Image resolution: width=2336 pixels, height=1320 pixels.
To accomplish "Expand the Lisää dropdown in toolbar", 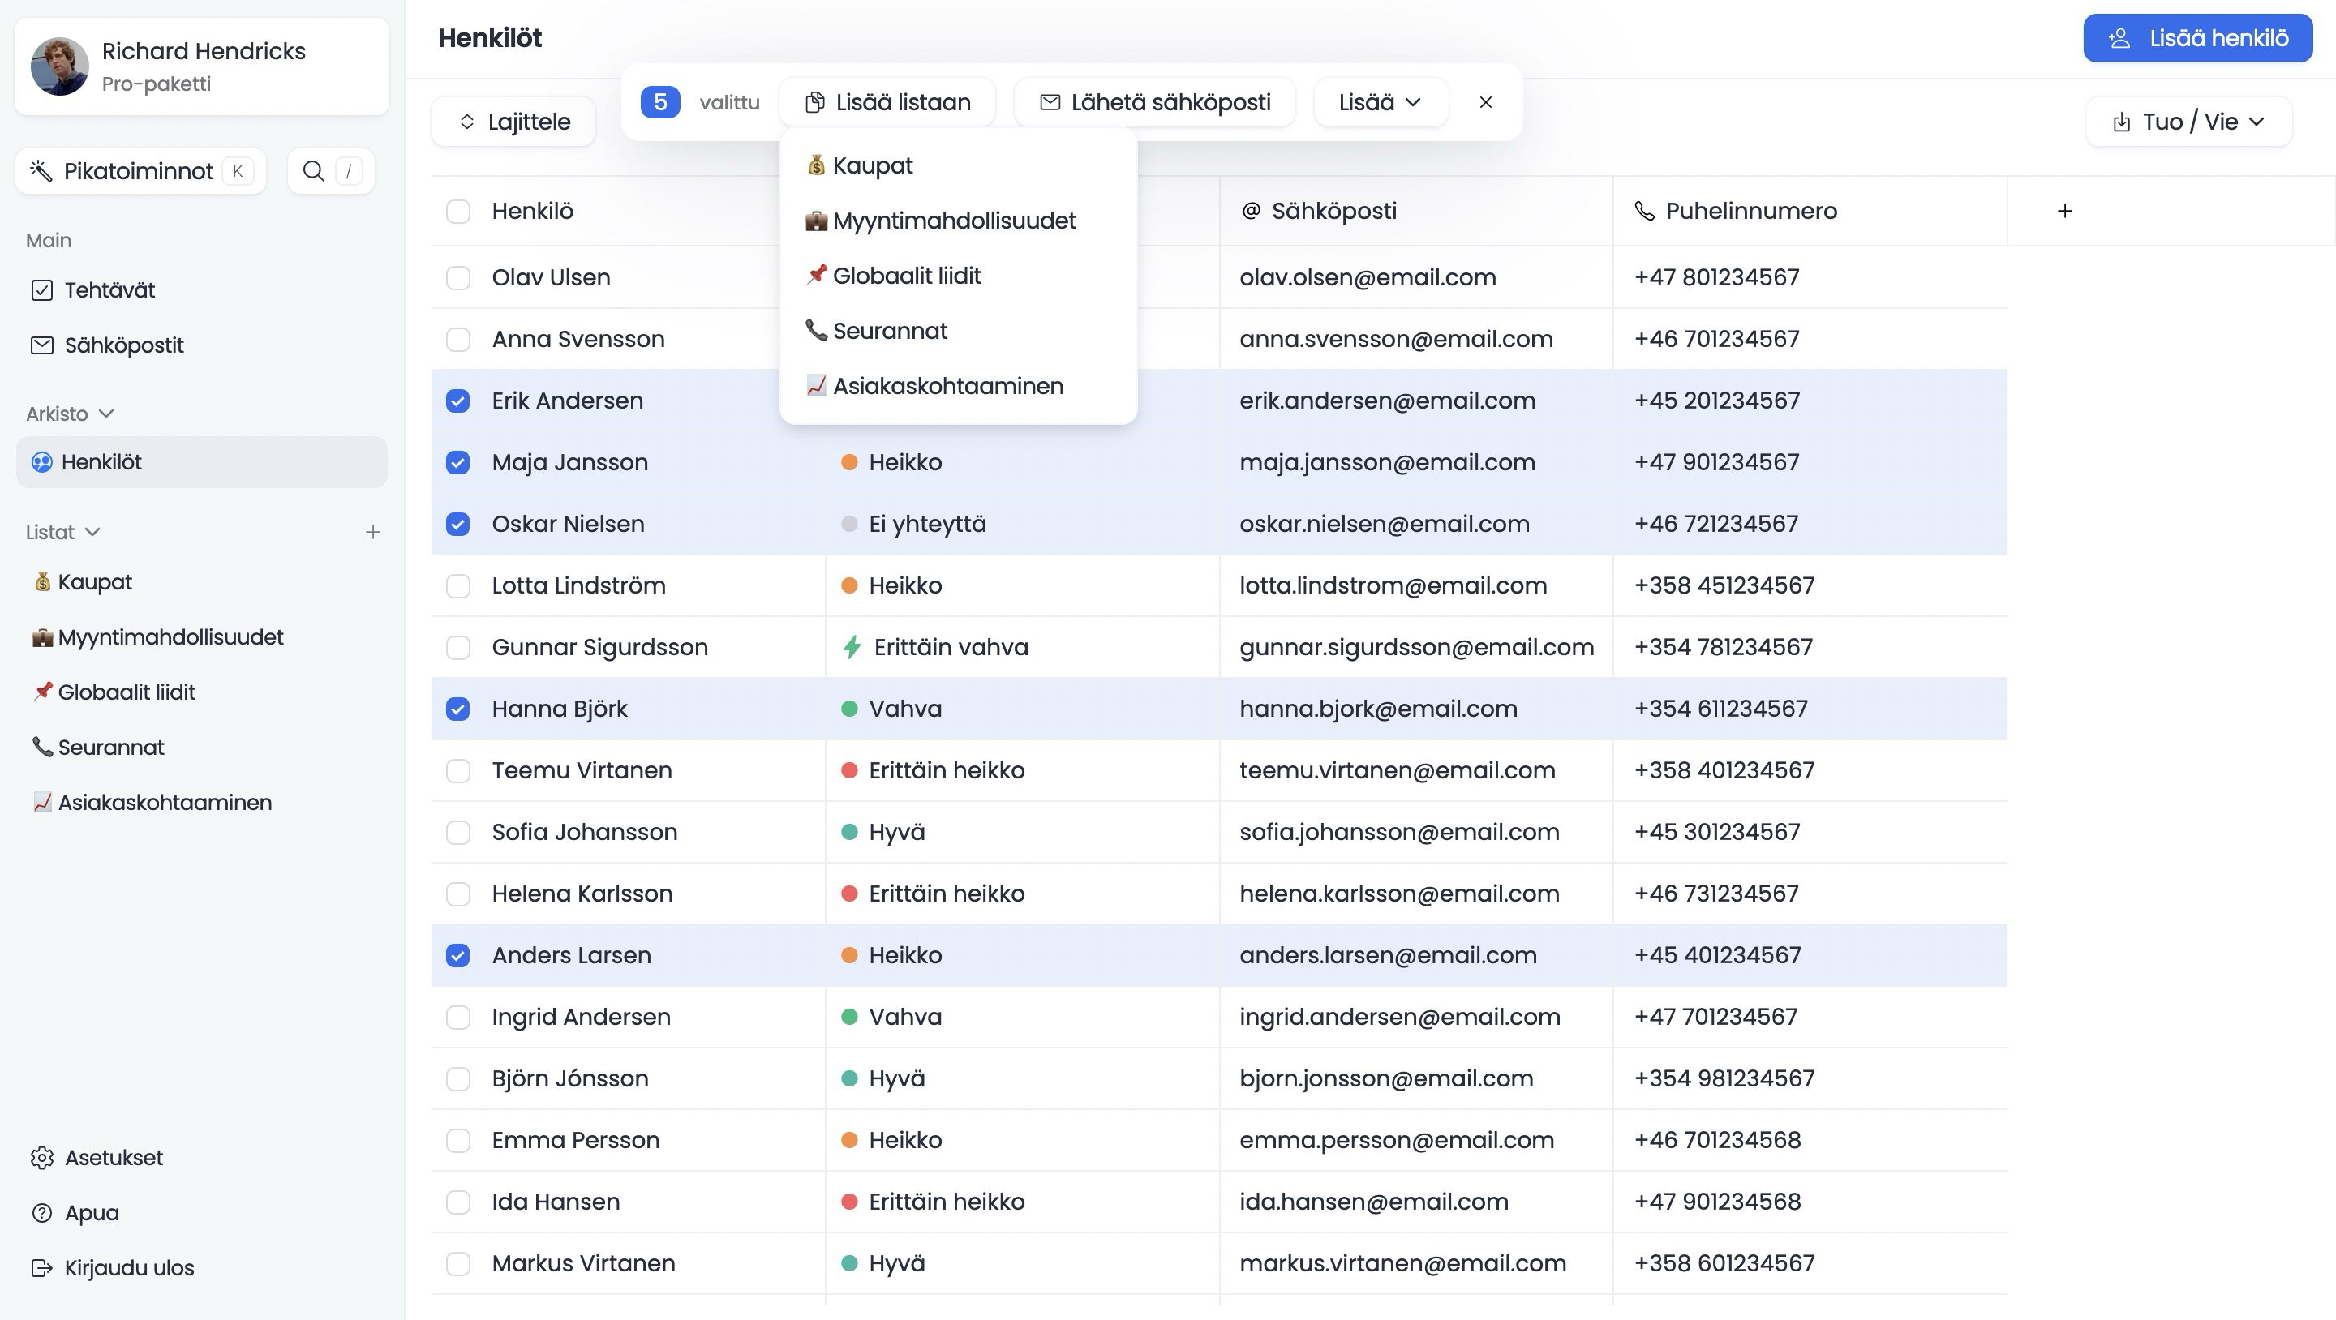I will tap(1378, 101).
